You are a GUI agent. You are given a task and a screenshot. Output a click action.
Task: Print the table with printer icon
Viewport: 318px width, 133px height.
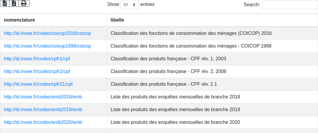pyautogui.click(x=24, y=4)
